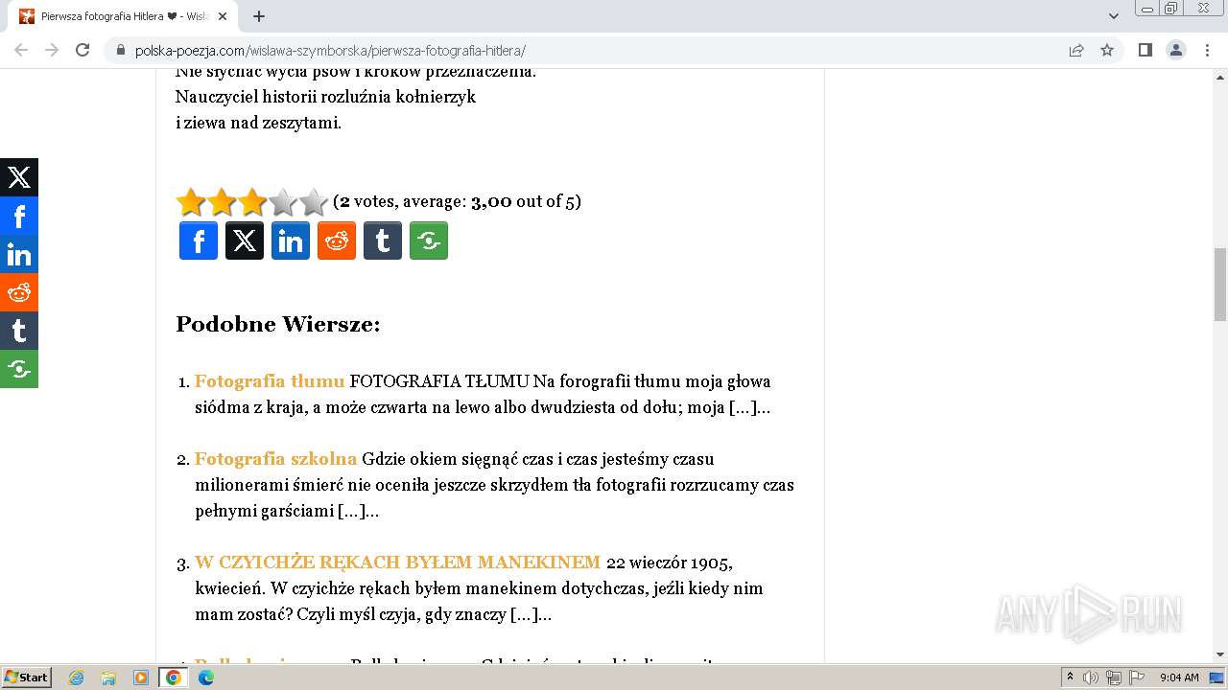Open the Chrome side panel

pos(1145,50)
